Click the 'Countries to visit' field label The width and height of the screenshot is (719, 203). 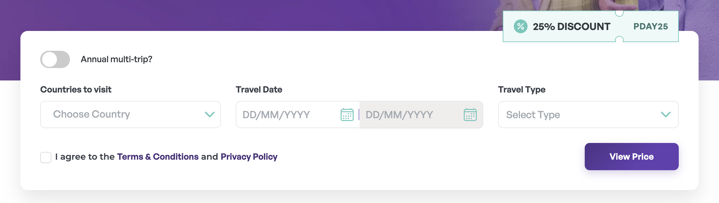pyautogui.click(x=76, y=90)
